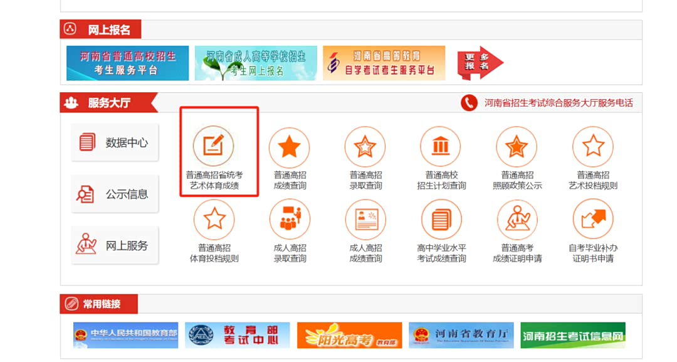Open 普通高招省统考艺术体育成绩 icon
Screen dimensions: 677x362
(214, 146)
